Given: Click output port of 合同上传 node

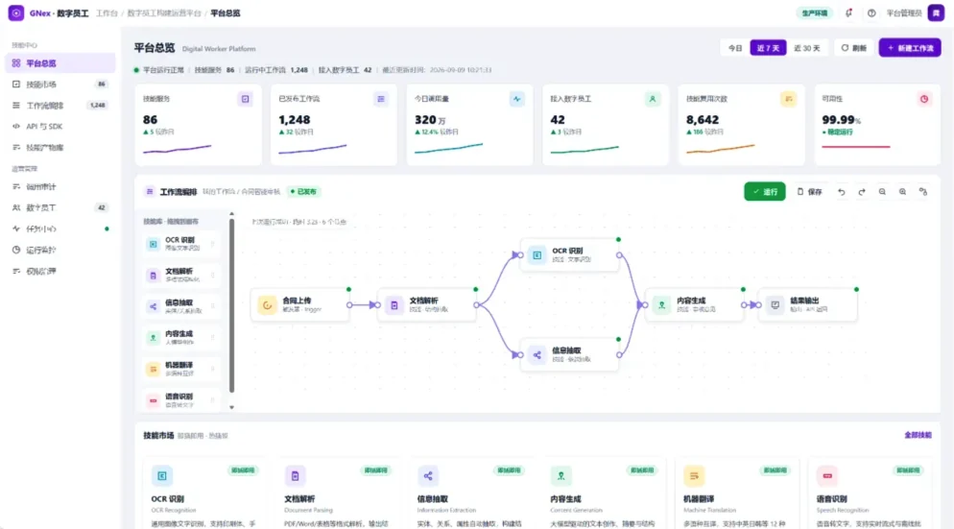Looking at the screenshot, I should pos(349,305).
